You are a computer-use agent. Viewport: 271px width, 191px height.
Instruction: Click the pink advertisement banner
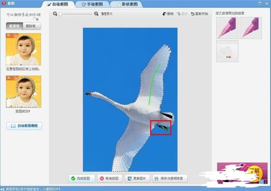242,173
